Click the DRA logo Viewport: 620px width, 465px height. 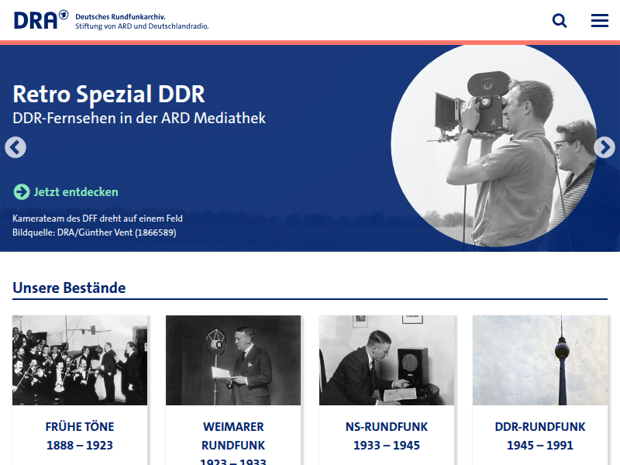(35, 19)
